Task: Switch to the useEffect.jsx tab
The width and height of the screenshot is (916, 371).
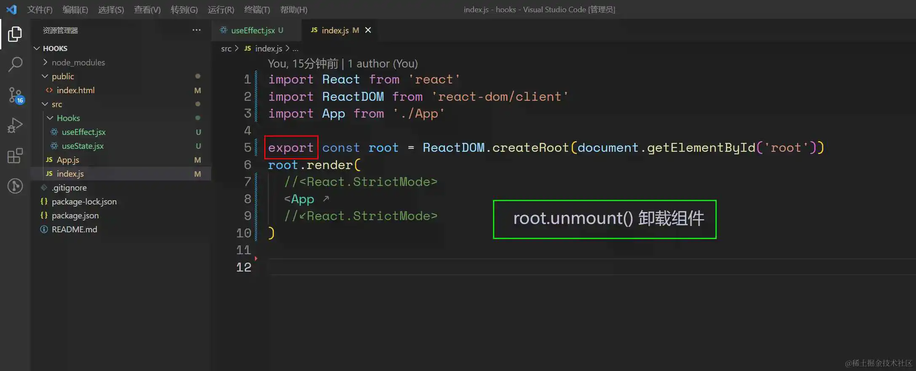Action: pos(257,30)
